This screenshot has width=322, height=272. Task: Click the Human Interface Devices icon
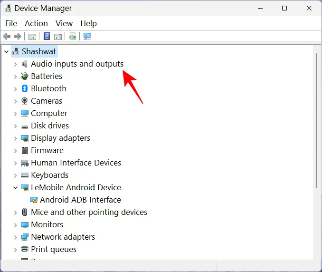point(25,163)
